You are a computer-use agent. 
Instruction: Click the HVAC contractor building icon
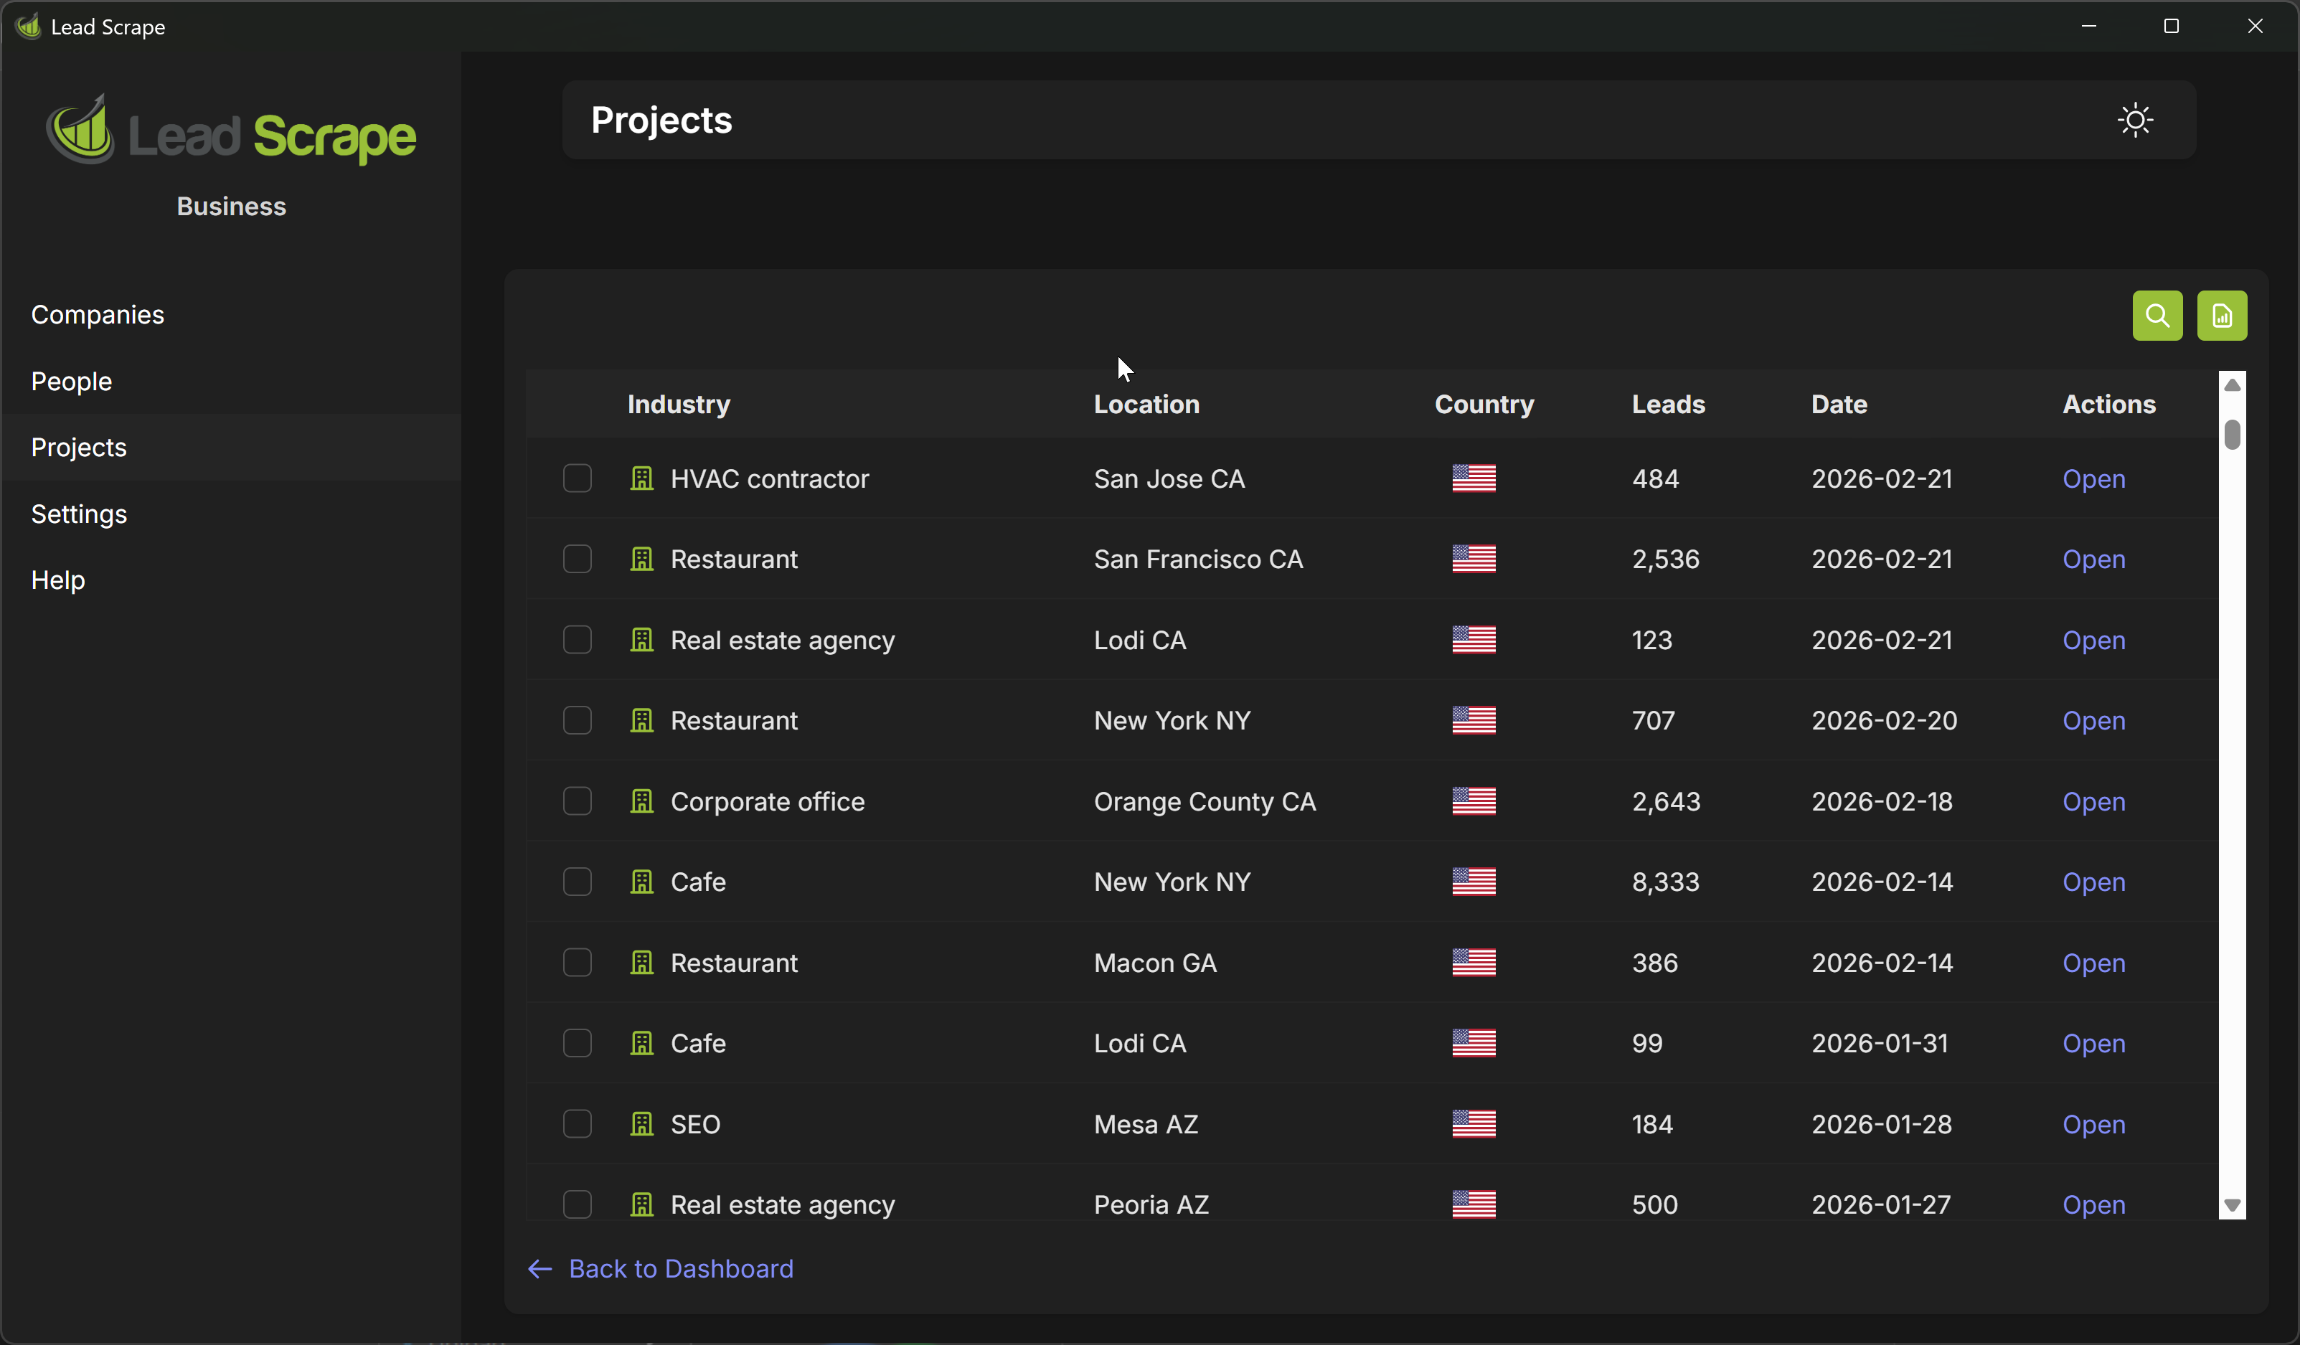pyautogui.click(x=641, y=478)
